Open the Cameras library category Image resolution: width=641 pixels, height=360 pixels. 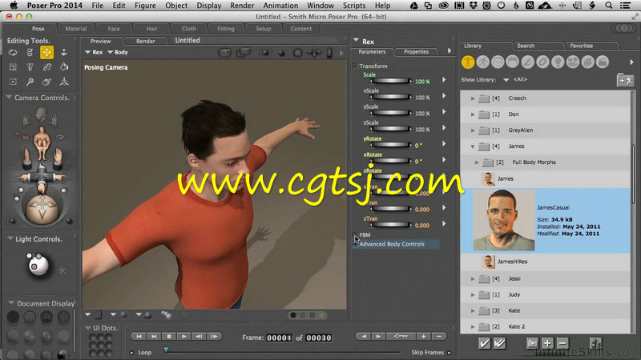(573, 62)
